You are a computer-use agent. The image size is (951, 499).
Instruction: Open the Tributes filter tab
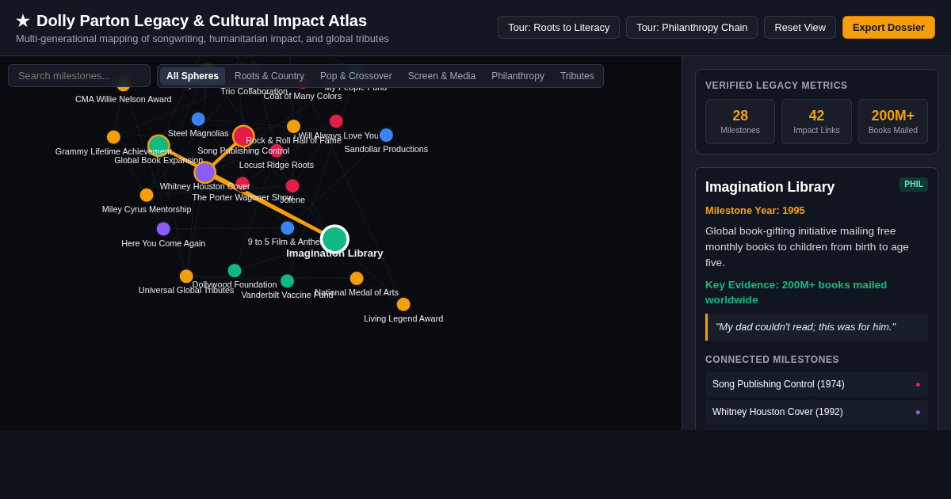[577, 76]
